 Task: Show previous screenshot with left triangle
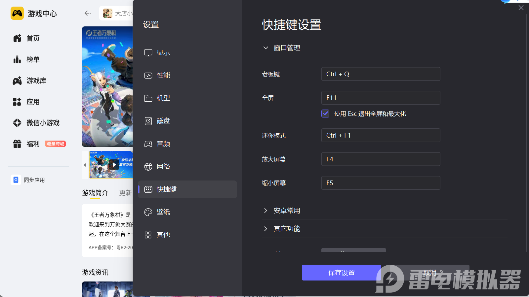coord(85,165)
